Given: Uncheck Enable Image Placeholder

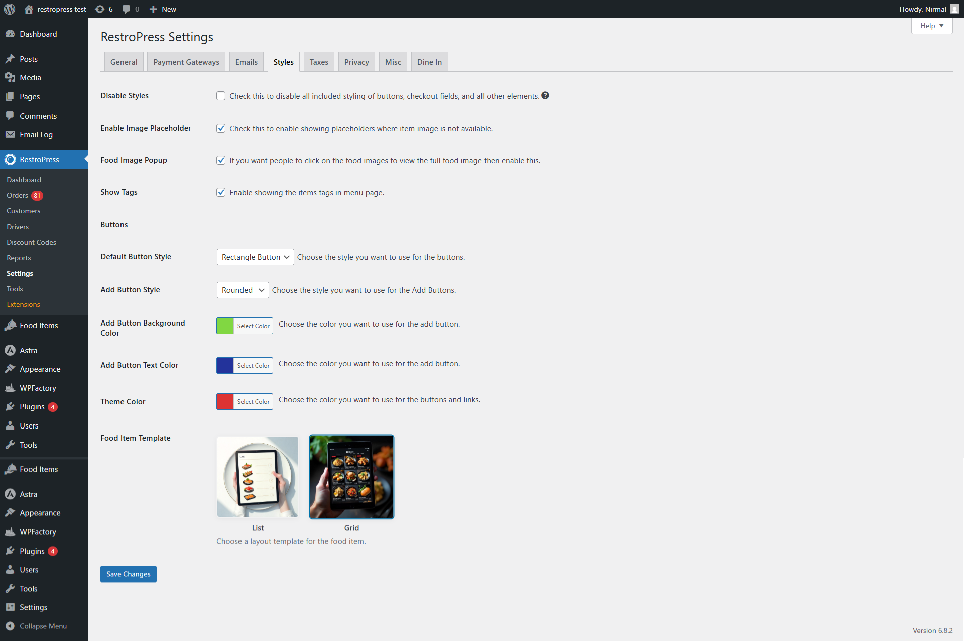Looking at the screenshot, I should [x=221, y=128].
